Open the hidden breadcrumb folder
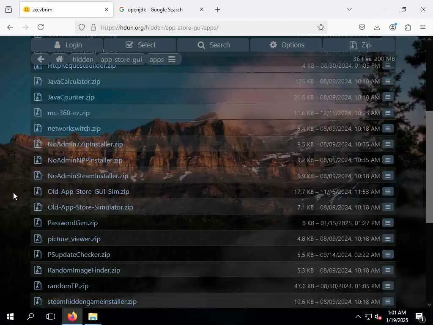Screen dimensions: 433x325 tap(83, 59)
